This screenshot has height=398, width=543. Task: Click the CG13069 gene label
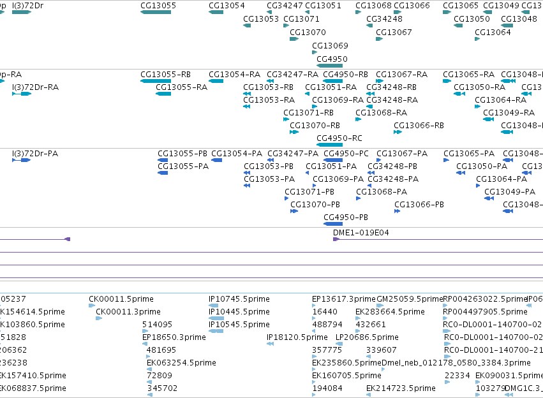[x=330, y=46]
